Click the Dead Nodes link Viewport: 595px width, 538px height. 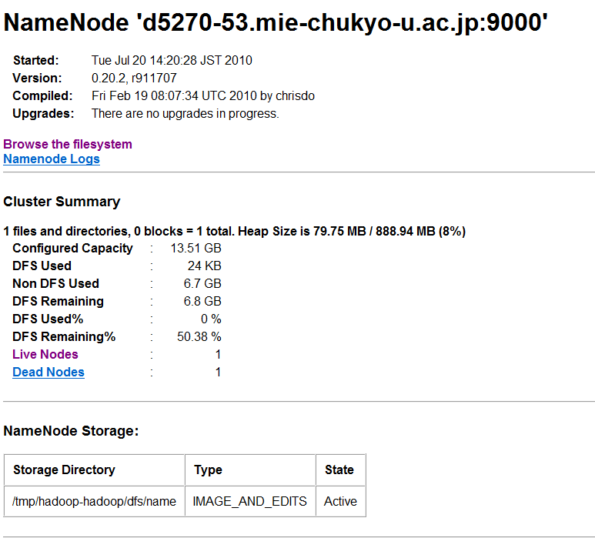tap(48, 372)
